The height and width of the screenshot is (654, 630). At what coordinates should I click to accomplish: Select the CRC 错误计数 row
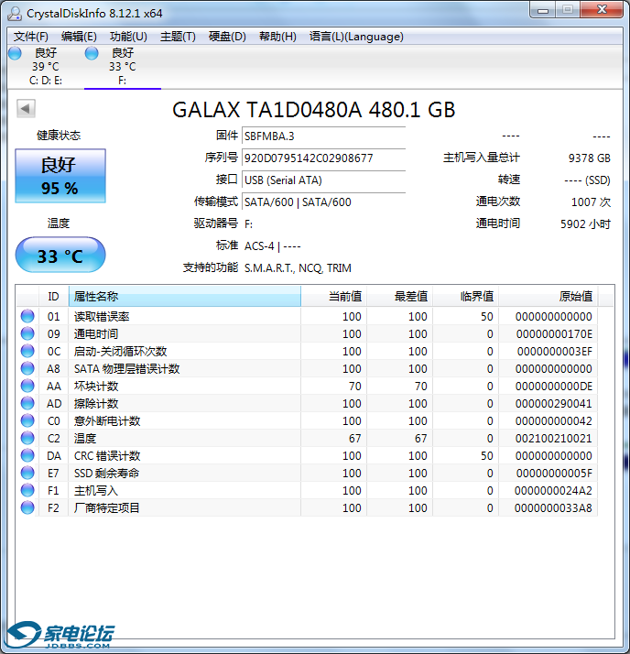pyautogui.click(x=307, y=455)
